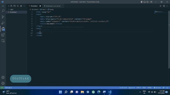Click first.html in the breadcrumb

[x=35, y=9]
